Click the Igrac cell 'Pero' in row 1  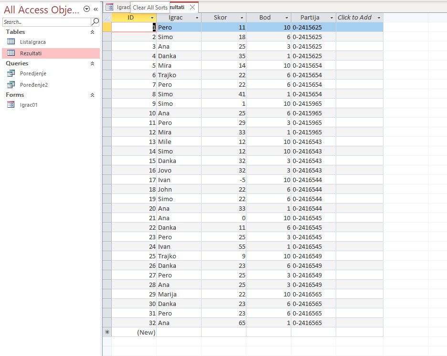click(179, 27)
